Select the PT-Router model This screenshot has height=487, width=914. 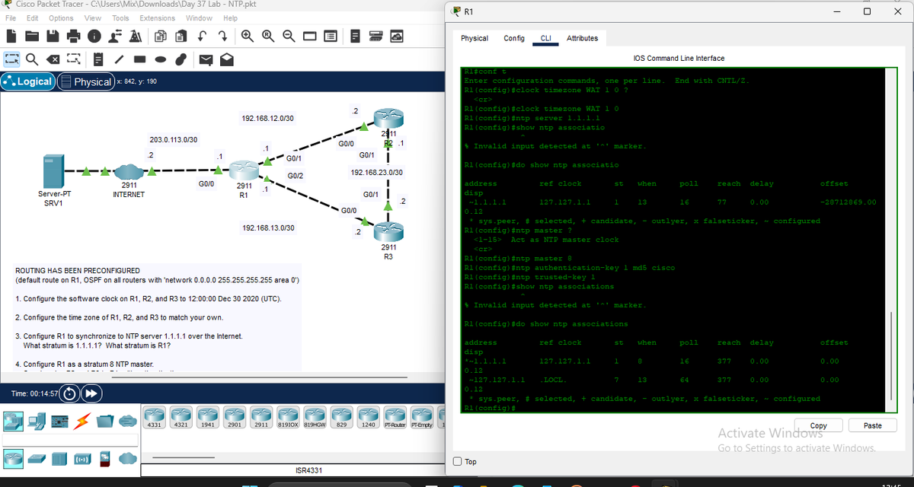[395, 416]
